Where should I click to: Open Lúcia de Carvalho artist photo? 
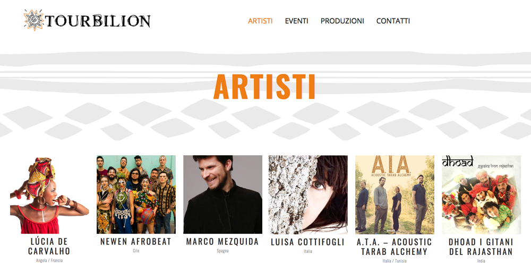point(49,195)
